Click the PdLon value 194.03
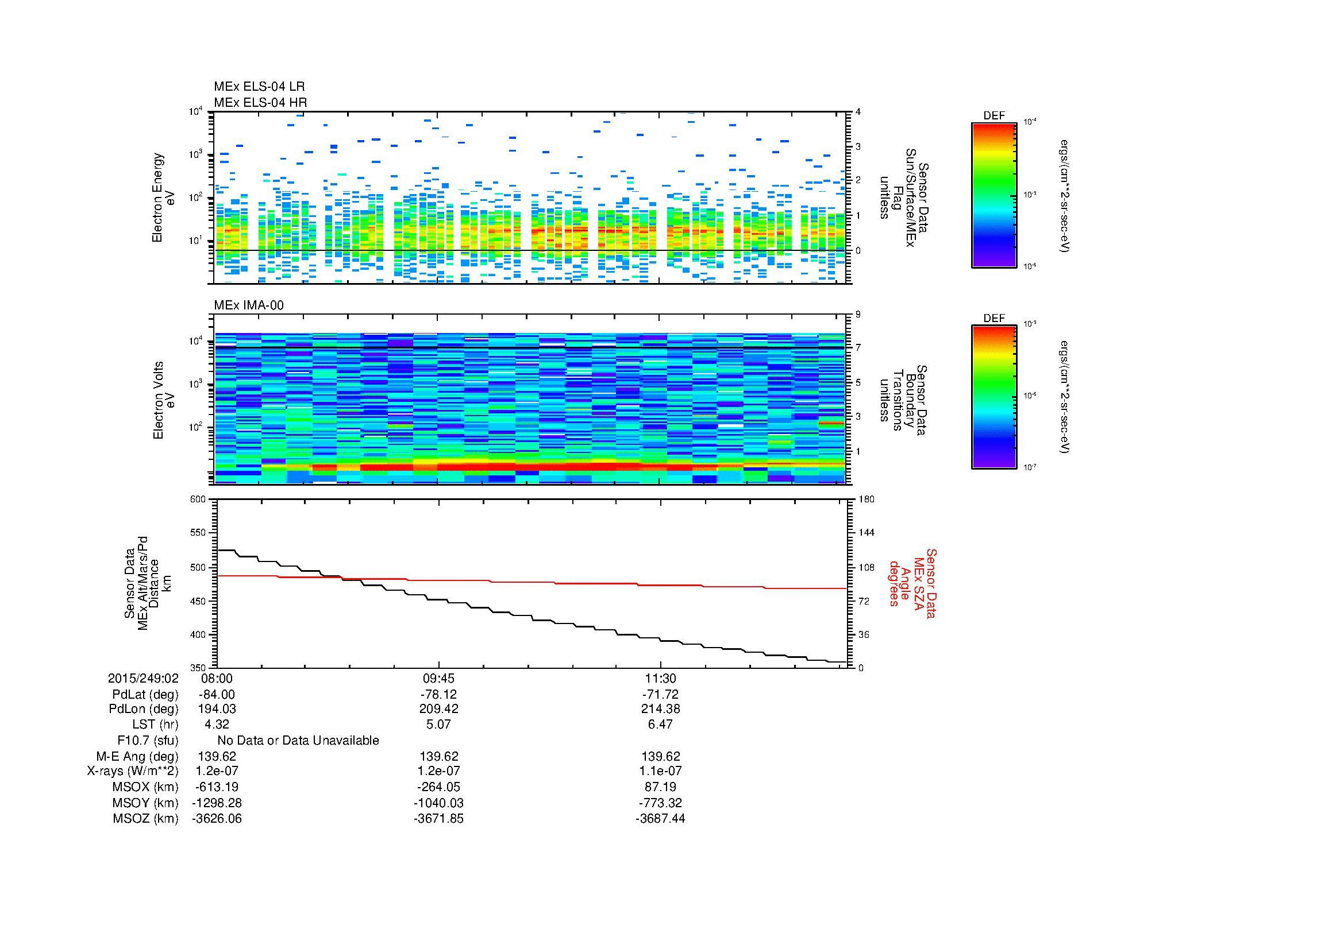Image resolution: width=1344 pixels, height=949 pixels. pyautogui.click(x=217, y=709)
